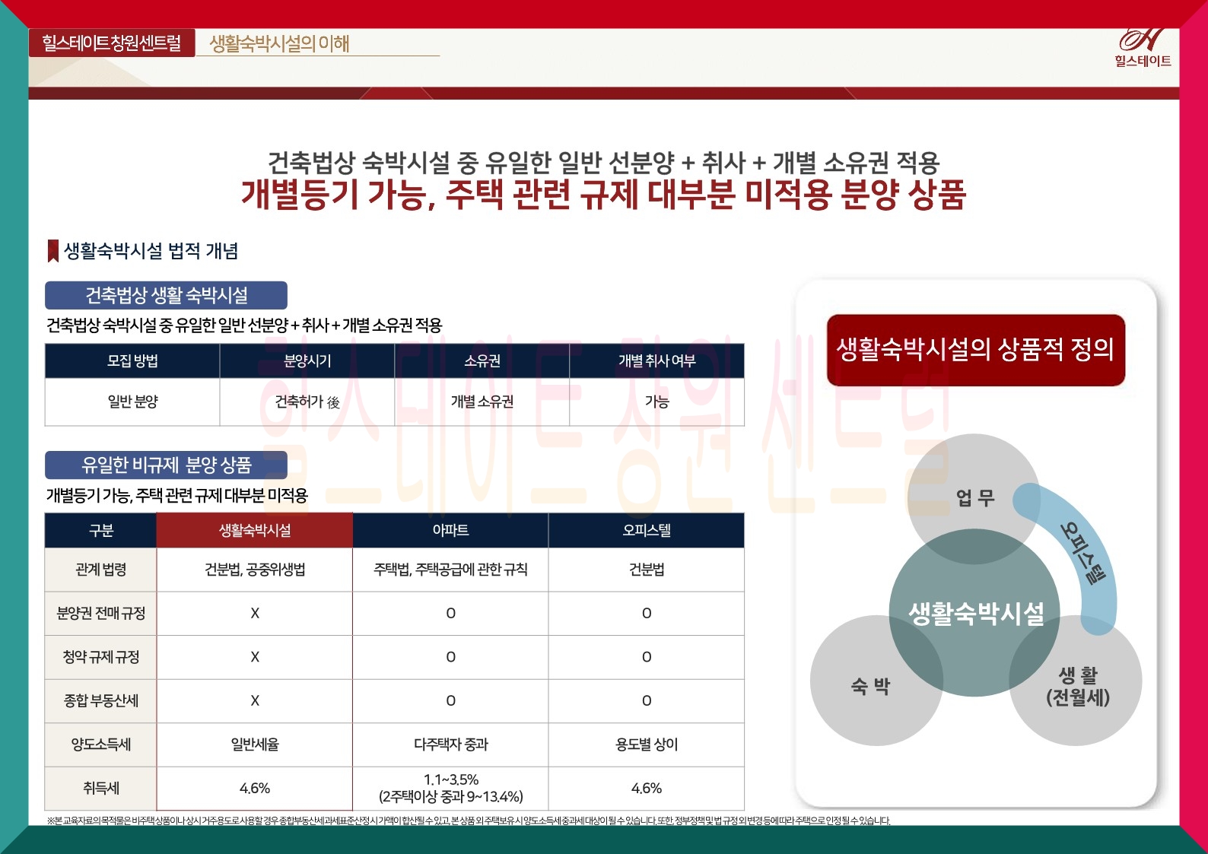The image size is (1208, 854).
Task: Click the 분양권 전매 규정 row label
Action: click(101, 613)
